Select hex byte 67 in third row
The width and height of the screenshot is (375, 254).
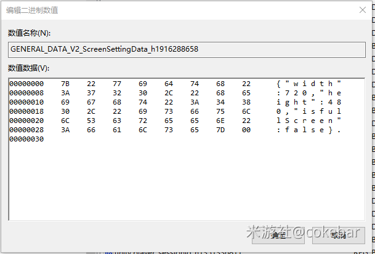(x=91, y=102)
